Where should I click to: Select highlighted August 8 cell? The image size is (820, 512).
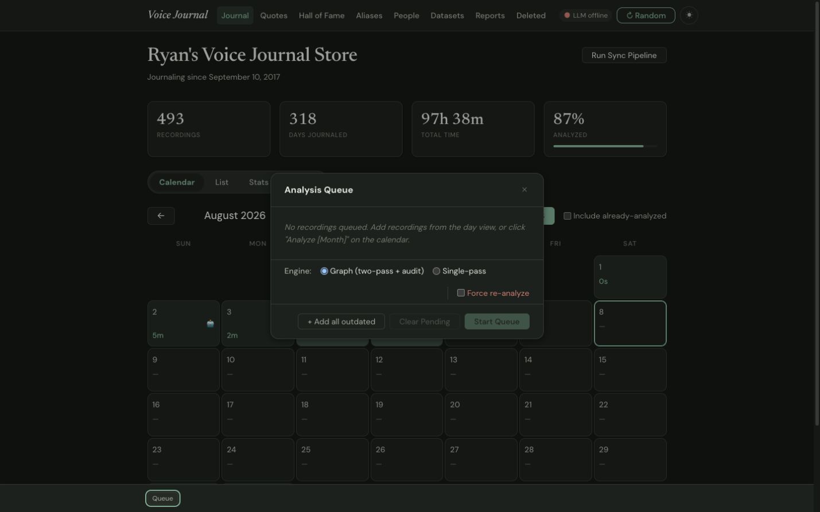click(630, 323)
